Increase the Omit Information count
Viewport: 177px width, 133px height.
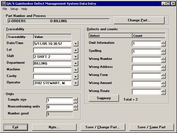coord(163,42)
